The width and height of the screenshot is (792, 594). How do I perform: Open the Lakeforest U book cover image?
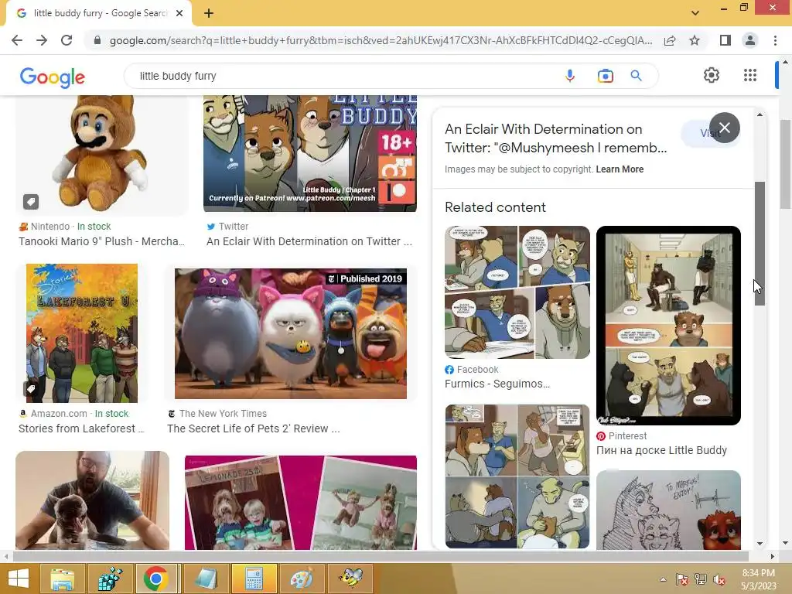[x=82, y=333]
